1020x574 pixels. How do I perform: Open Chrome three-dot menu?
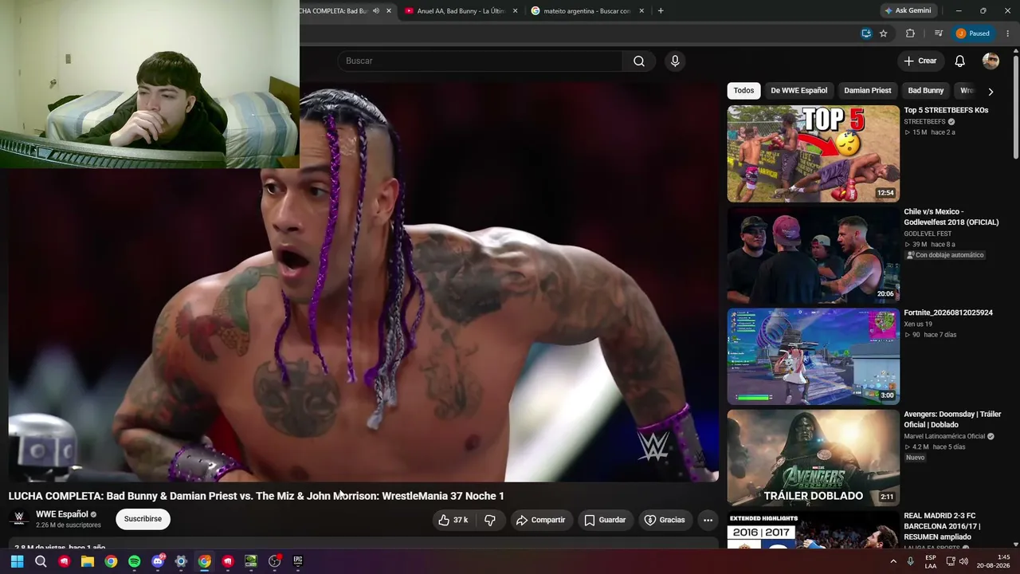coord(1008,33)
